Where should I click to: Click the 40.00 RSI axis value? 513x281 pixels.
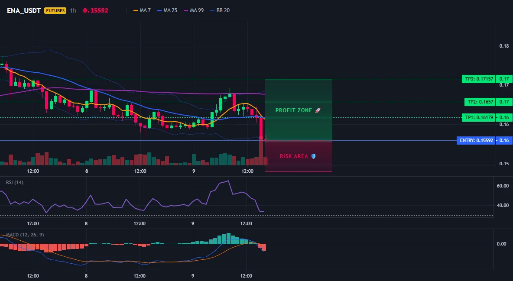pos(503,205)
